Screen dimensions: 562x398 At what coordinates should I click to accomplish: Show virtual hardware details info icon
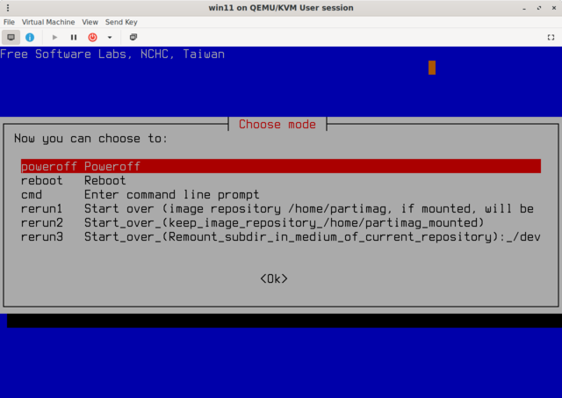pos(30,37)
